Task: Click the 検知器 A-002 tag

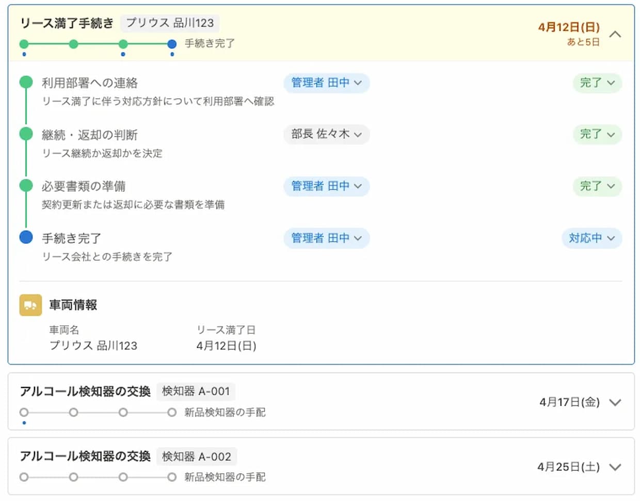Action: pyautogui.click(x=197, y=456)
